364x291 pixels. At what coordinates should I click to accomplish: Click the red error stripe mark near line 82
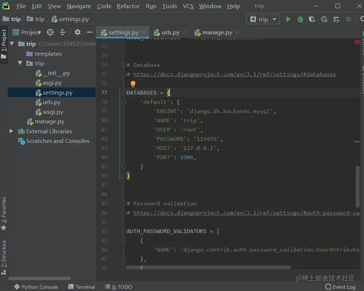357,141
